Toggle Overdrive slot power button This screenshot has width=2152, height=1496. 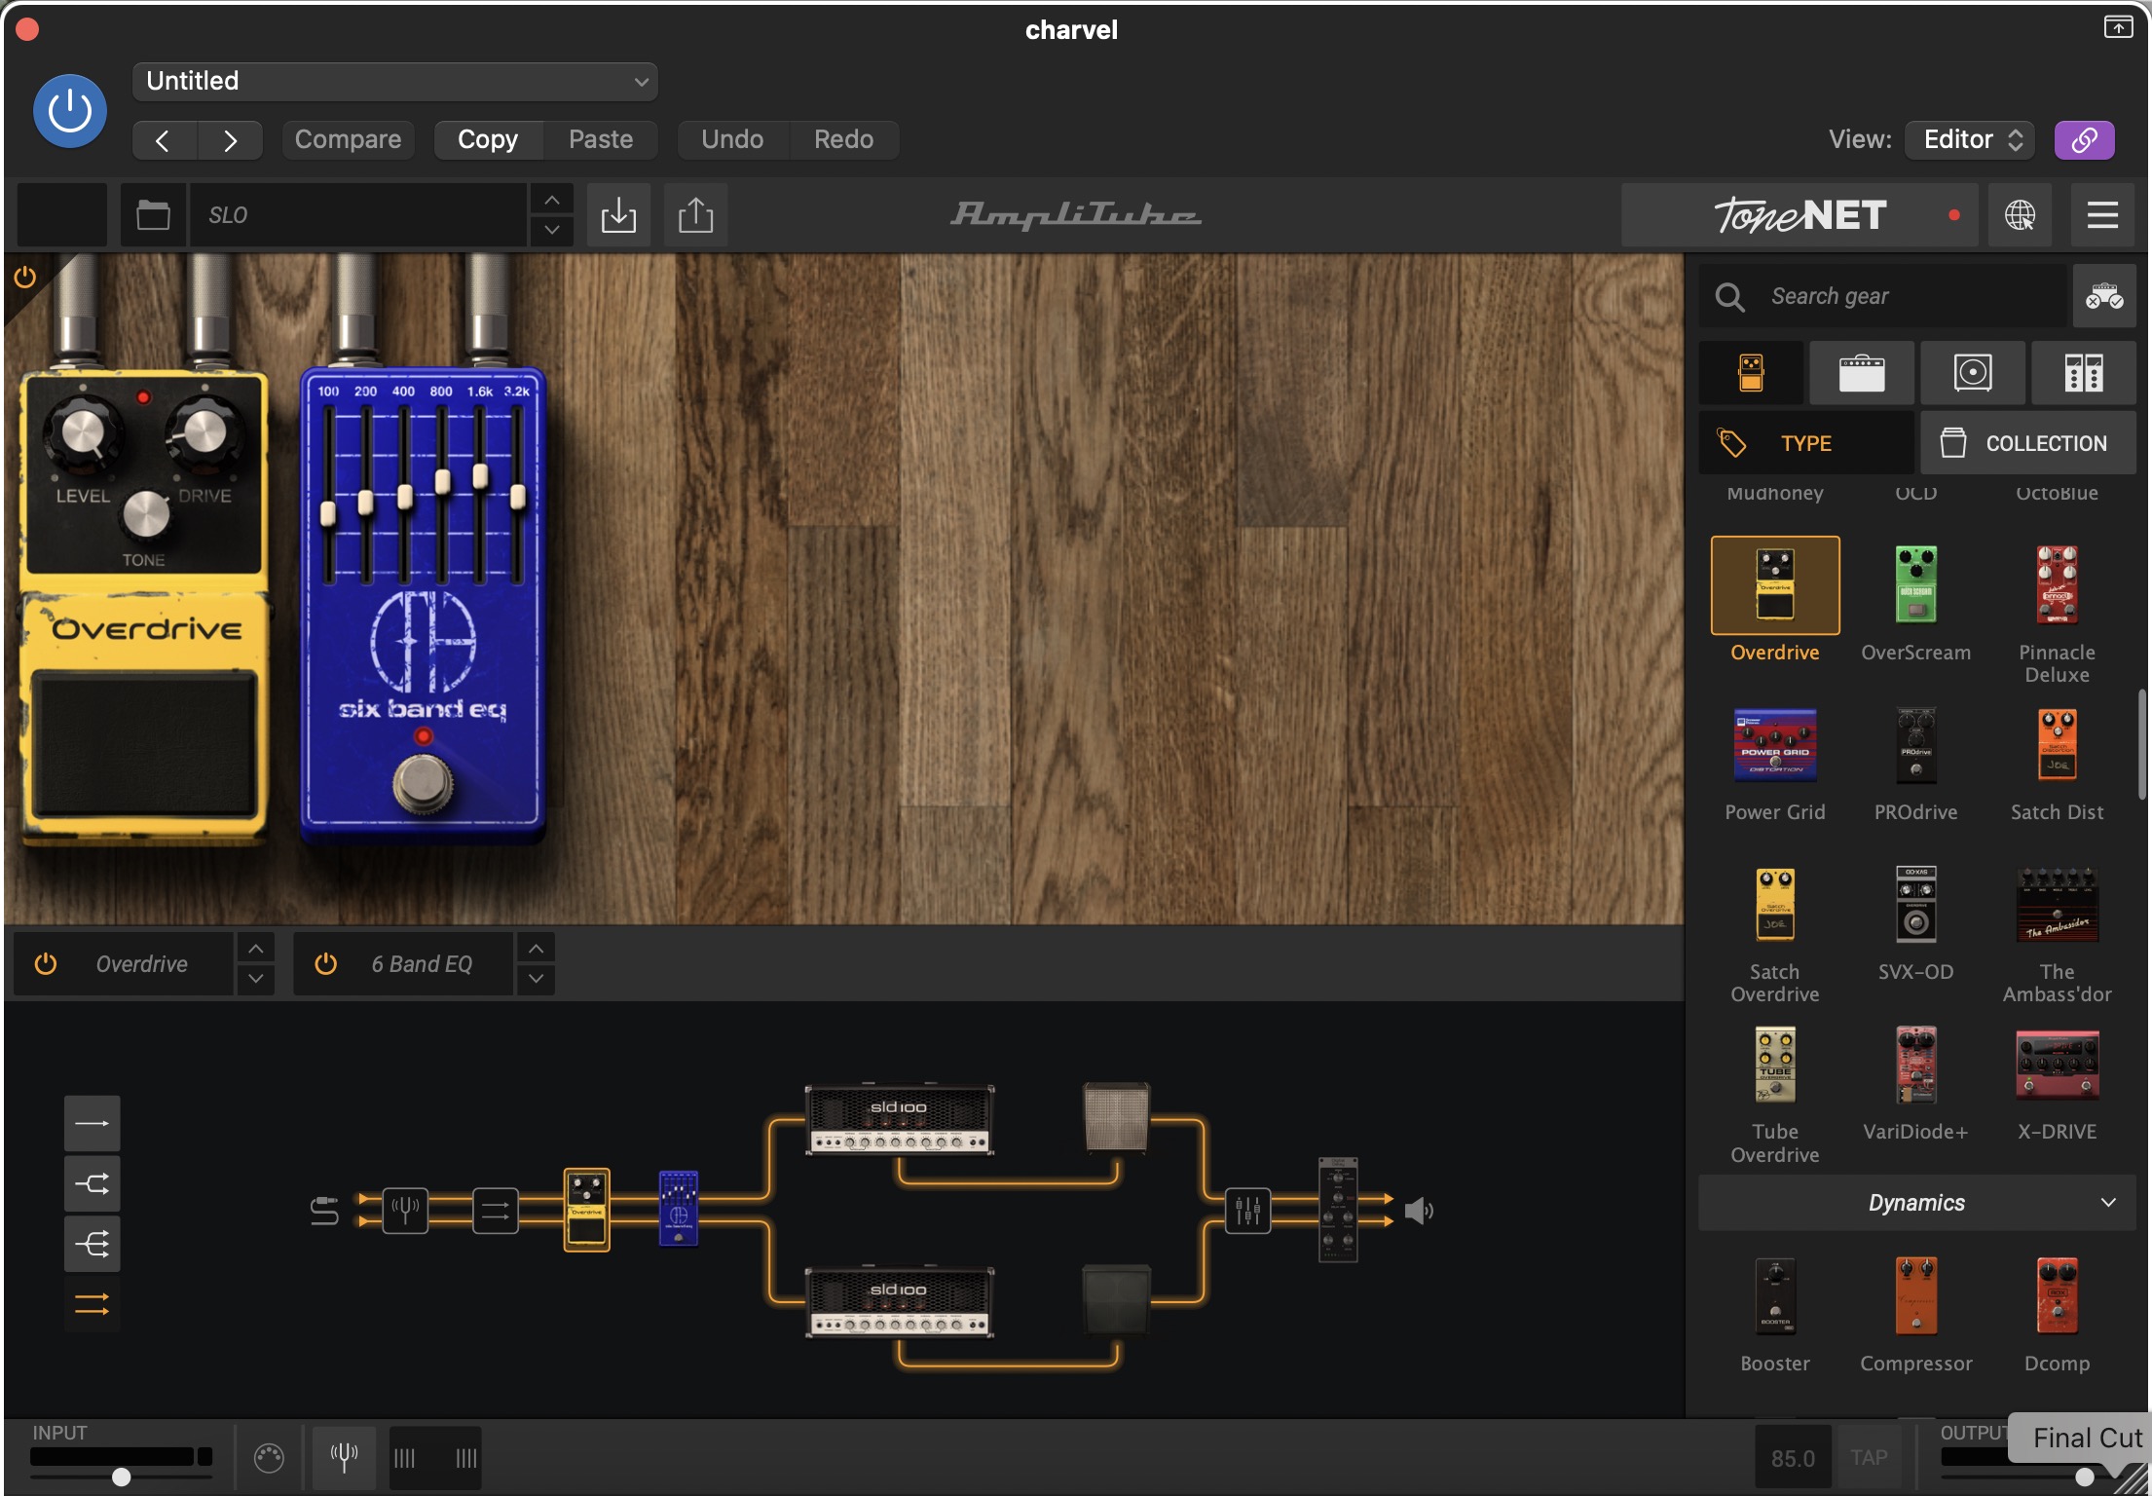(46, 964)
